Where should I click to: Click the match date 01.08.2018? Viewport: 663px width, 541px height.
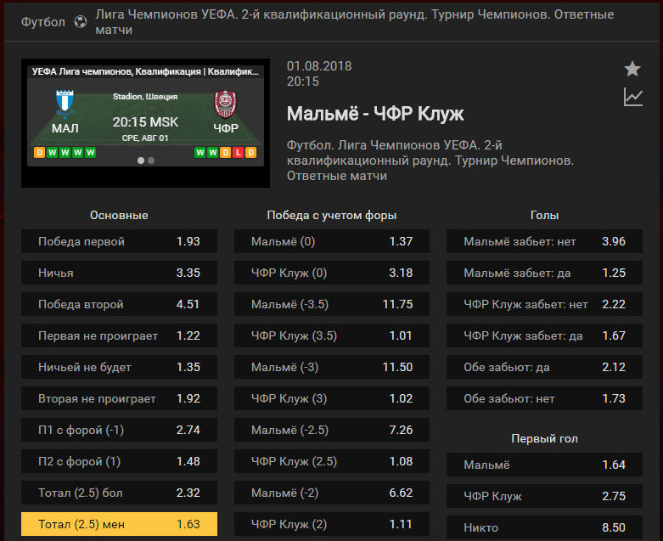tap(319, 66)
